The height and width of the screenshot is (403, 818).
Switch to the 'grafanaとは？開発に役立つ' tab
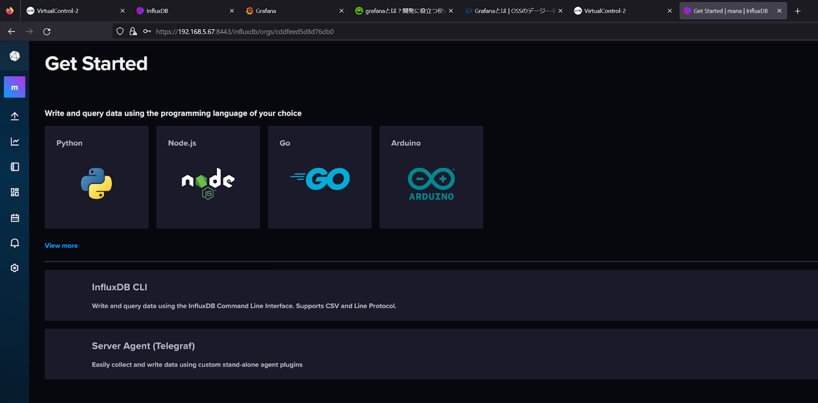[403, 11]
